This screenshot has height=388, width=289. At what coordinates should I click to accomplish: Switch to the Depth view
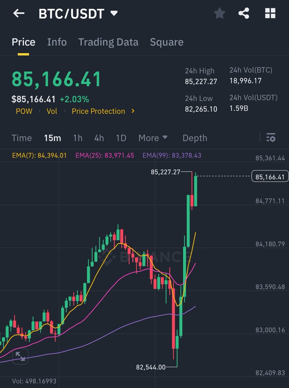tap(195, 138)
